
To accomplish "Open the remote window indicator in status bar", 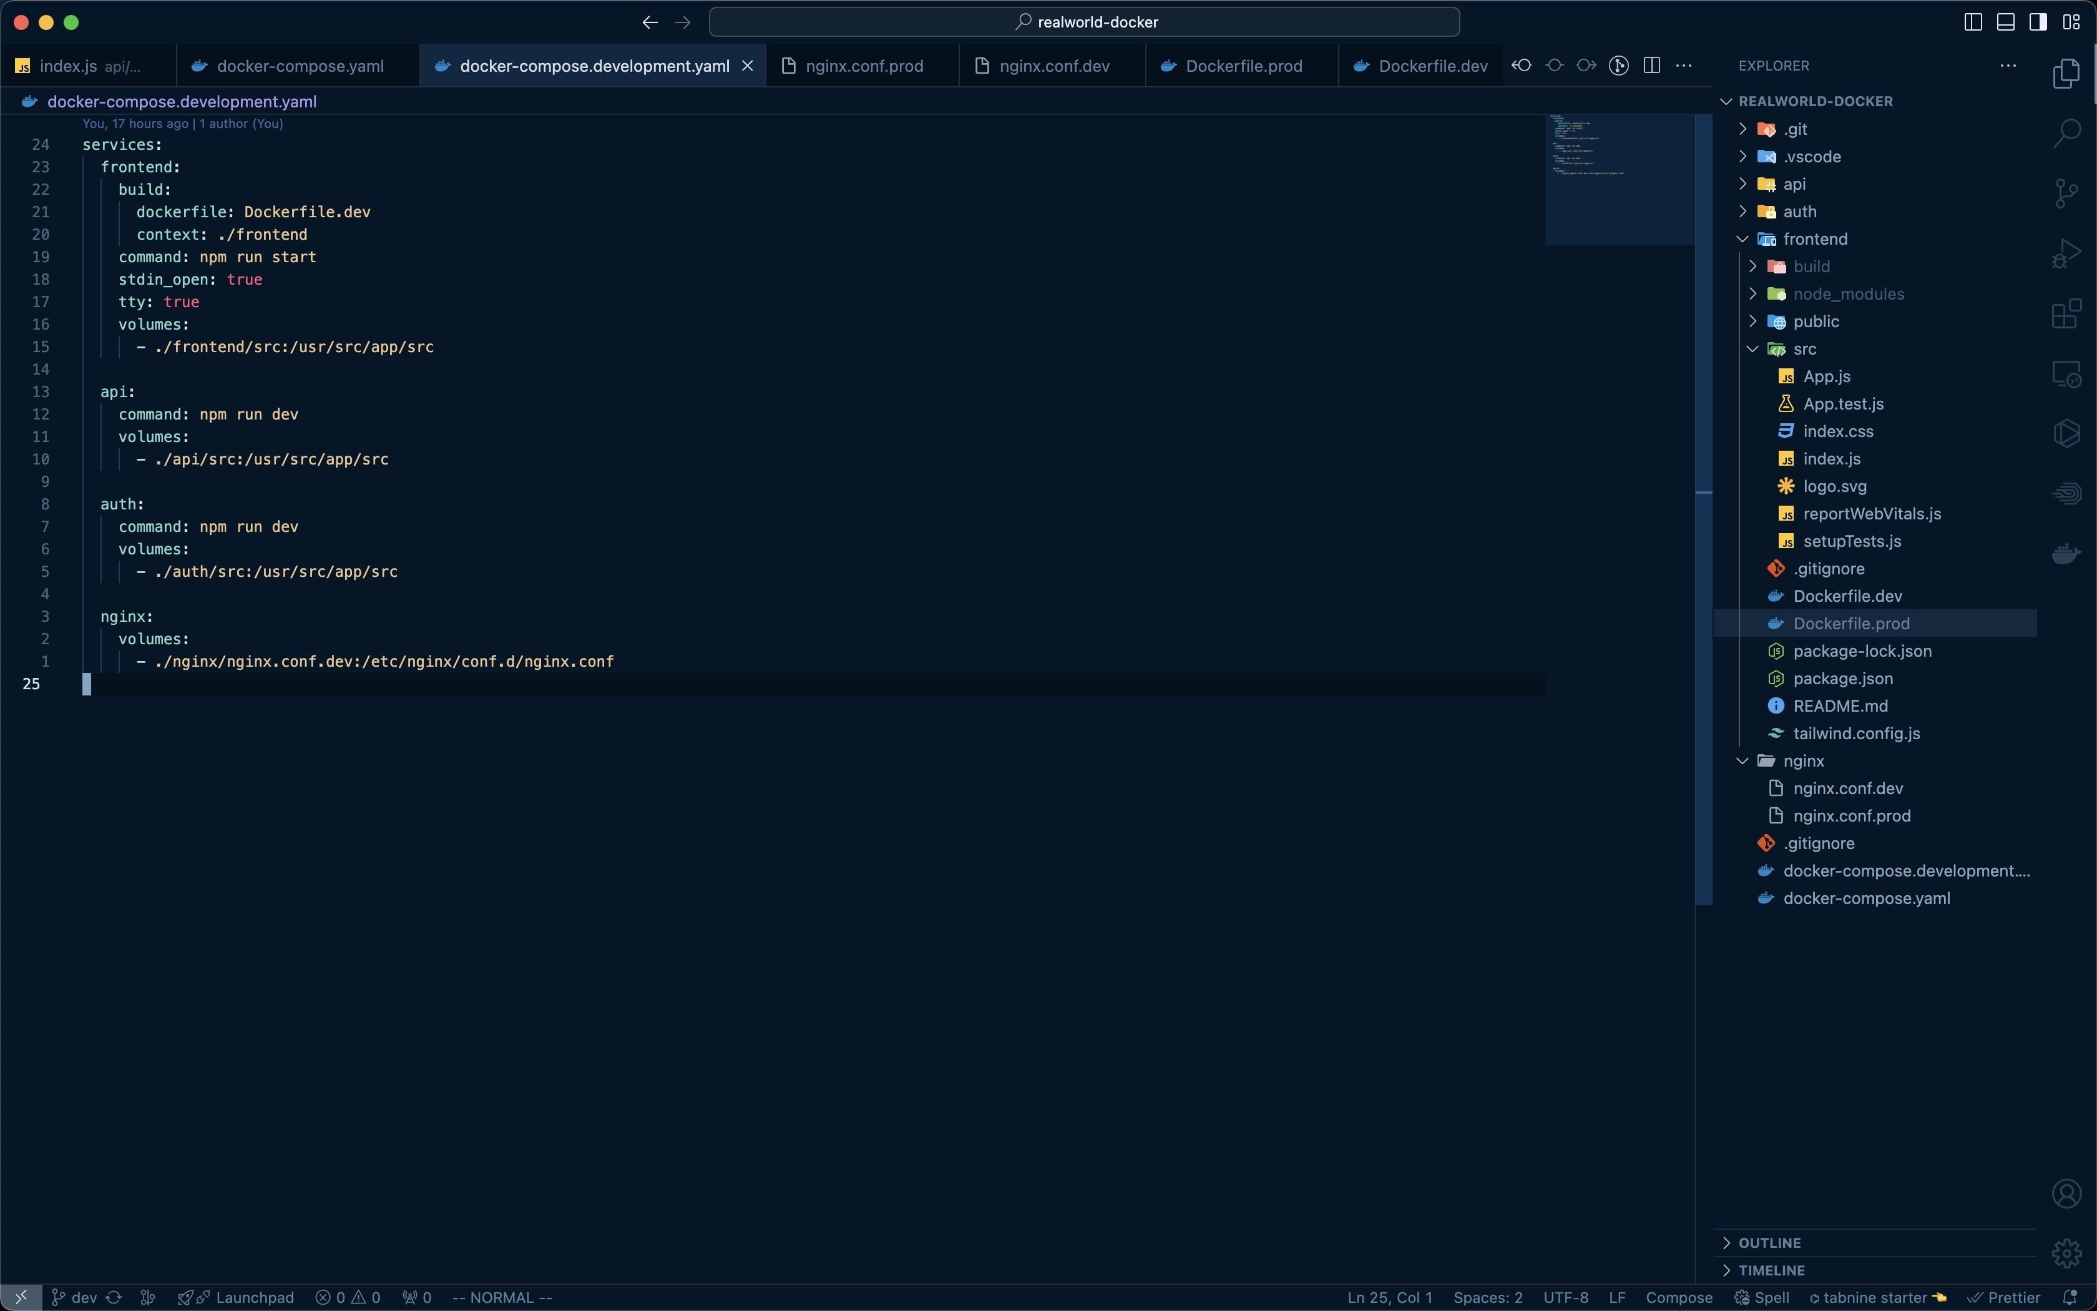I will (21, 1297).
